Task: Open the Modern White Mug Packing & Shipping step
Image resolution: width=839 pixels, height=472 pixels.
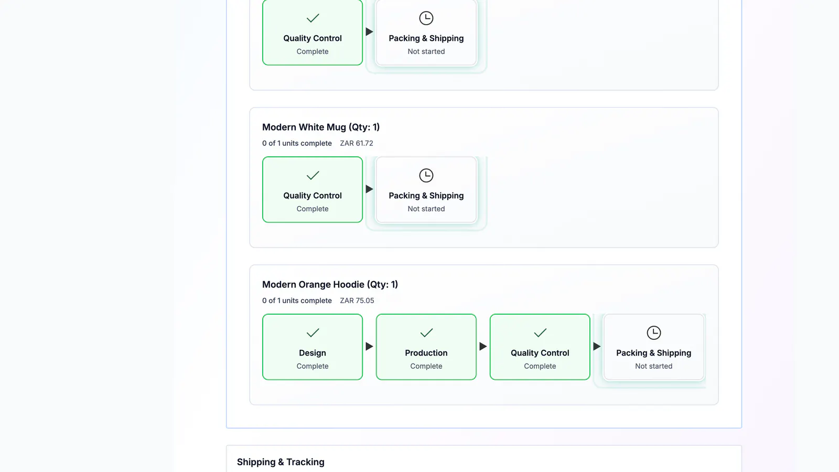Action: coord(426,190)
